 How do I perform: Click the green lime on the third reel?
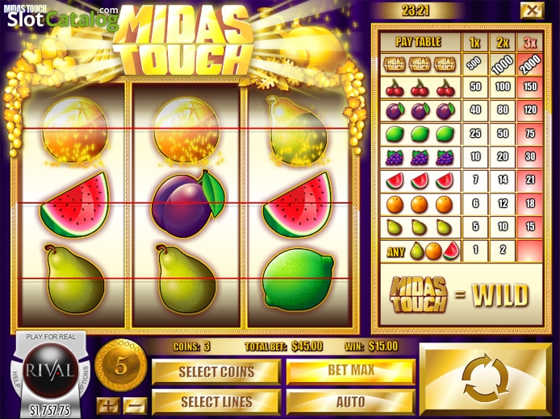pyautogui.click(x=299, y=280)
